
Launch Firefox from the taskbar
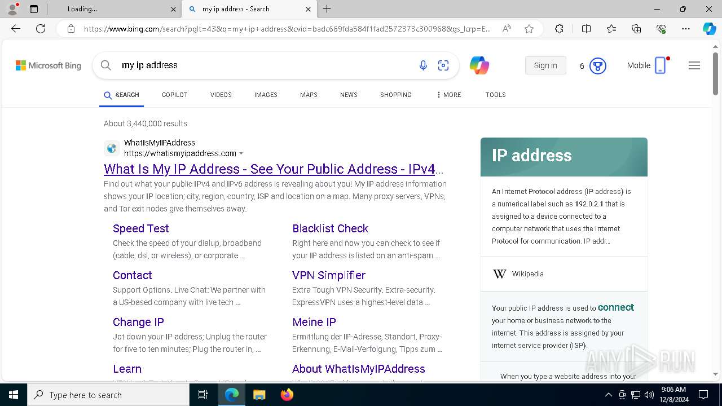(x=287, y=395)
